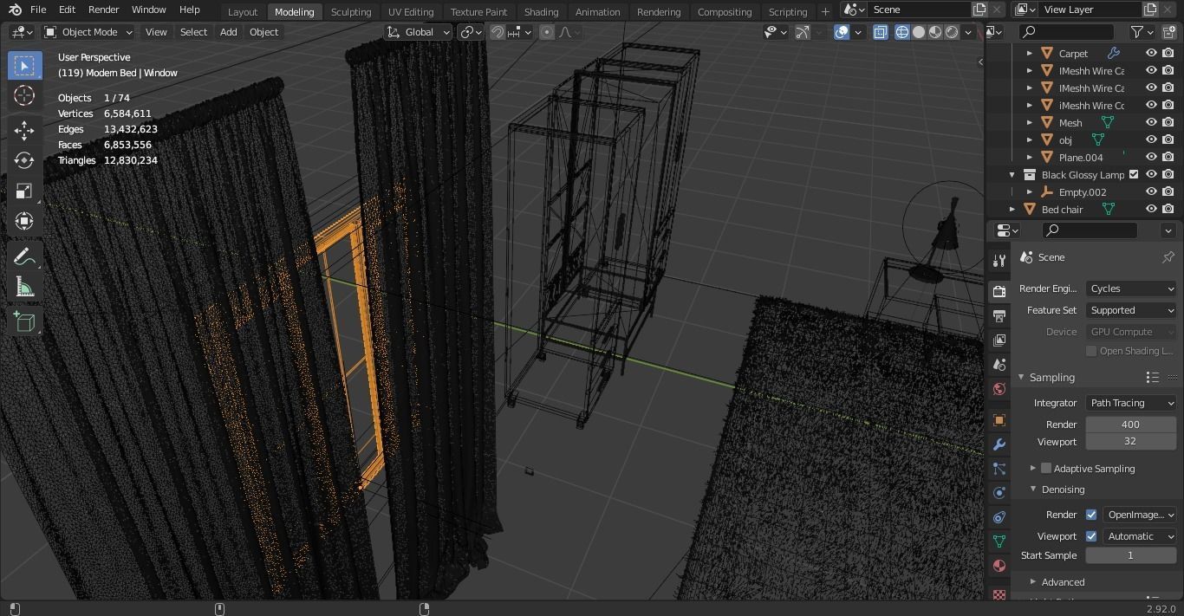Screen dimensions: 1184x616
Task: Open the View Layer properties tab
Action: click(x=999, y=340)
